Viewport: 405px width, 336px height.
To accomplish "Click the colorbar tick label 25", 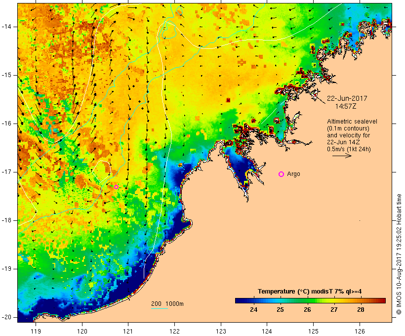I will [x=280, y=310].
